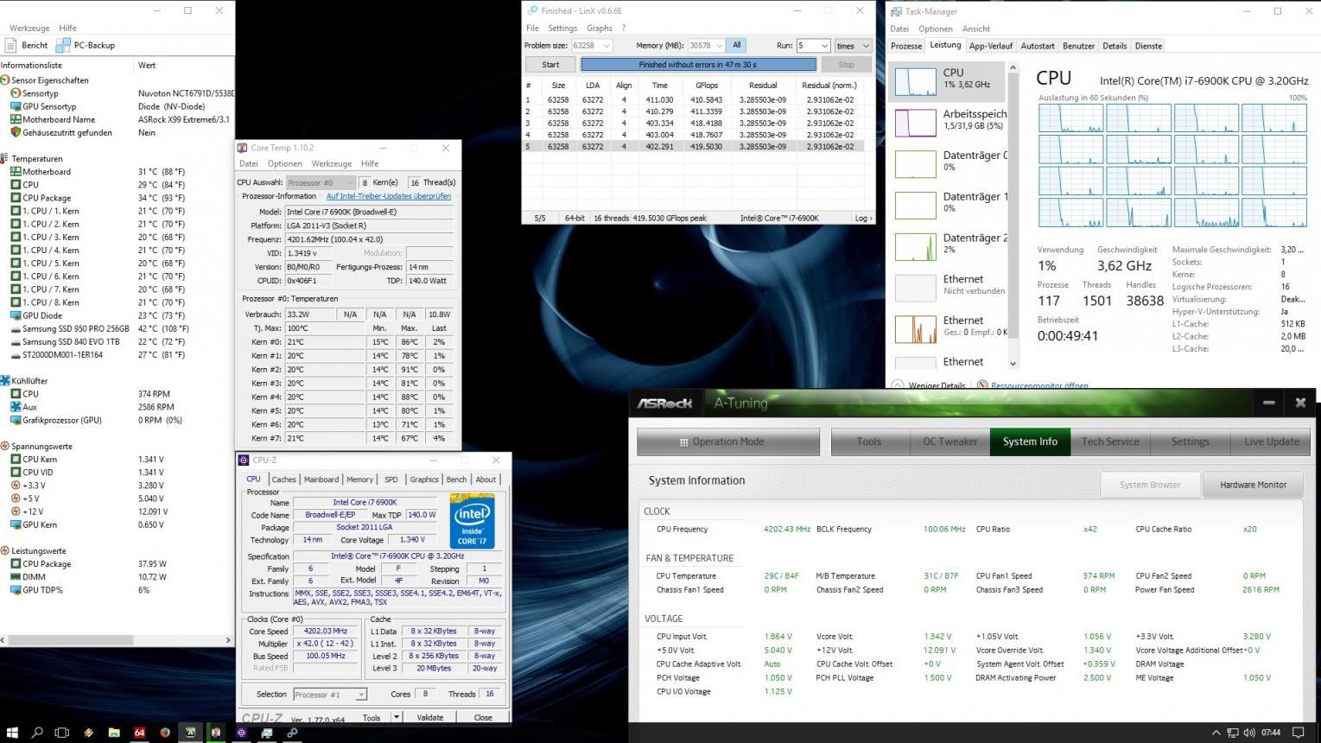Click the Temperaturen thermometer icon
Viewport: 1321px width, 743px height.
[x=5, y=159]
